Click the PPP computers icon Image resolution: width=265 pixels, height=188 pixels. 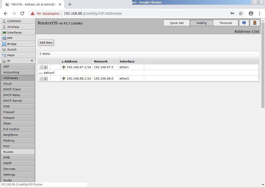(4, 38)
